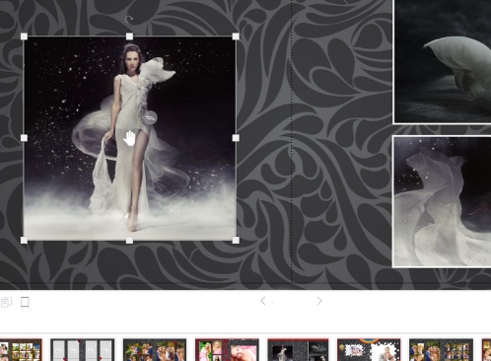491x361 pixels.
Task: Open the pink and red portrait layout thumbnail
Action: (227, 350)
